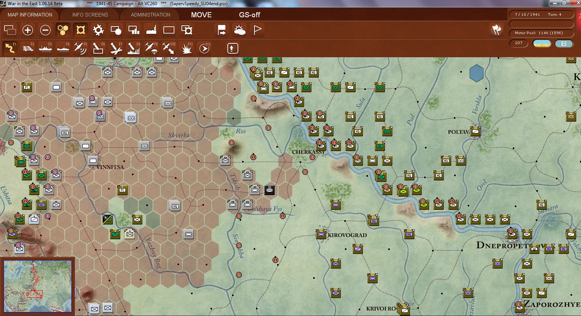This screenshot has height=316, width=581.
Task: Select the F11 explosion mode icon
Action: pos(187,48)
